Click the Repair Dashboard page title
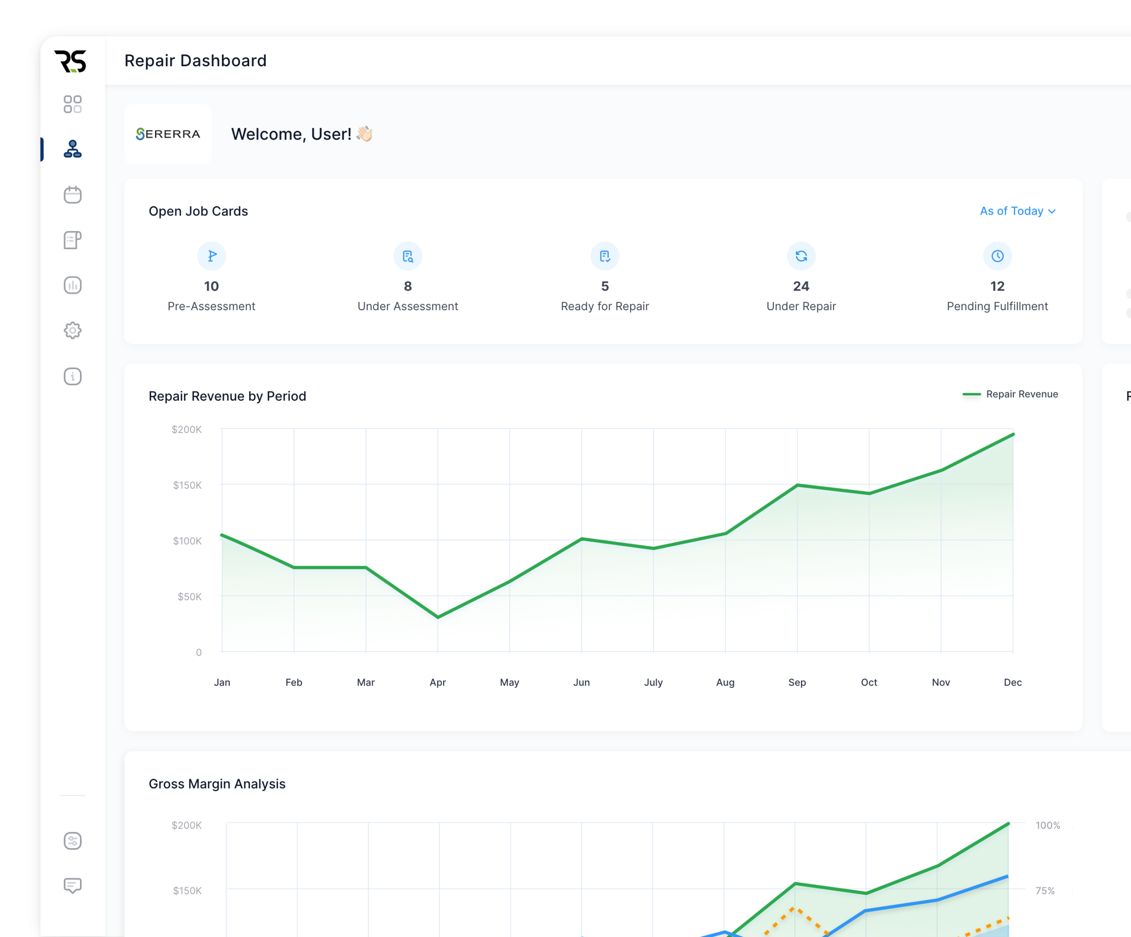 coord(196,61)
